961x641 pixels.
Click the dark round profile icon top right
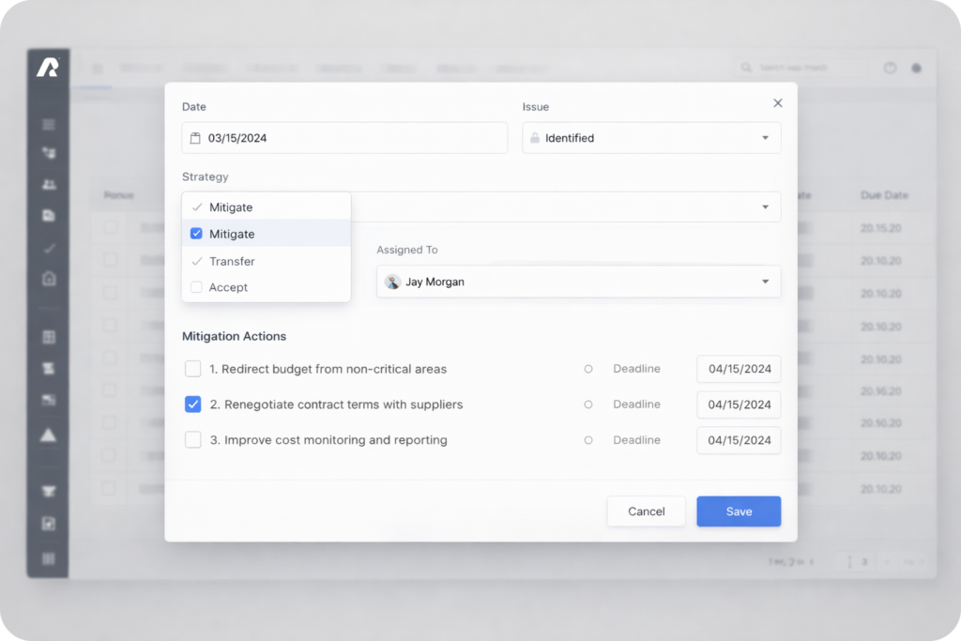tap(916, 68)
